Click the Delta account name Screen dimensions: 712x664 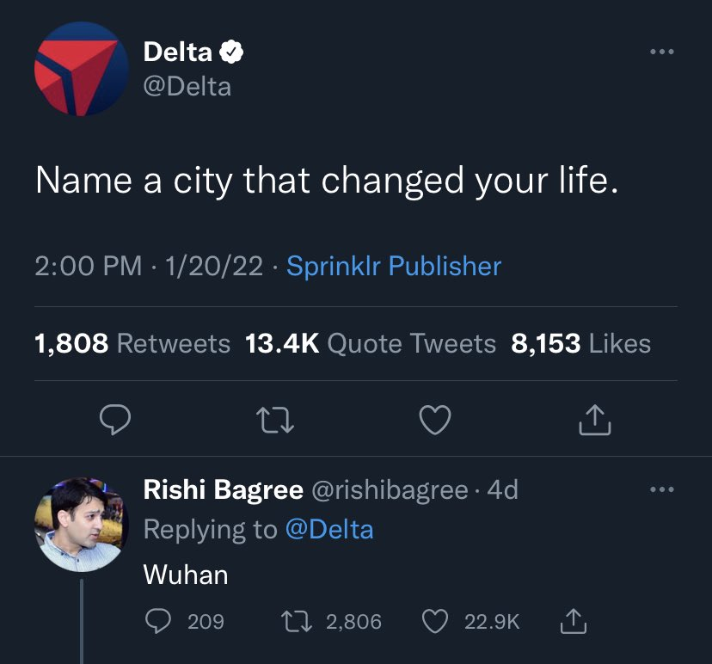pyautogui.click(x=177, y=52)
